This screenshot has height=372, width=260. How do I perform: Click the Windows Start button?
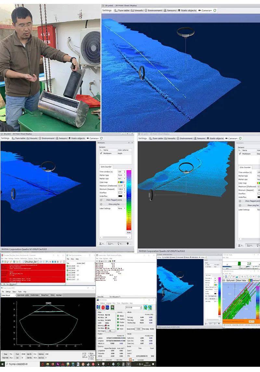click(x=2, y=364)
